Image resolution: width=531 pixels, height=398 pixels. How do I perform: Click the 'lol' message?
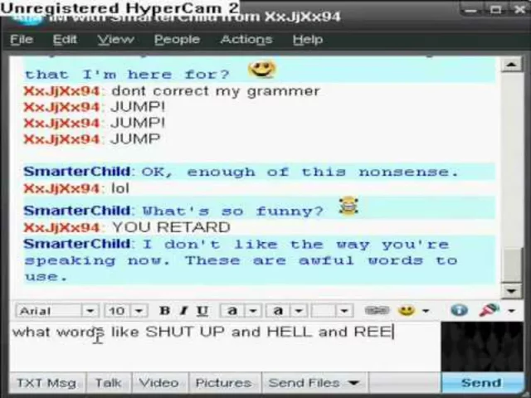(120, 188)
